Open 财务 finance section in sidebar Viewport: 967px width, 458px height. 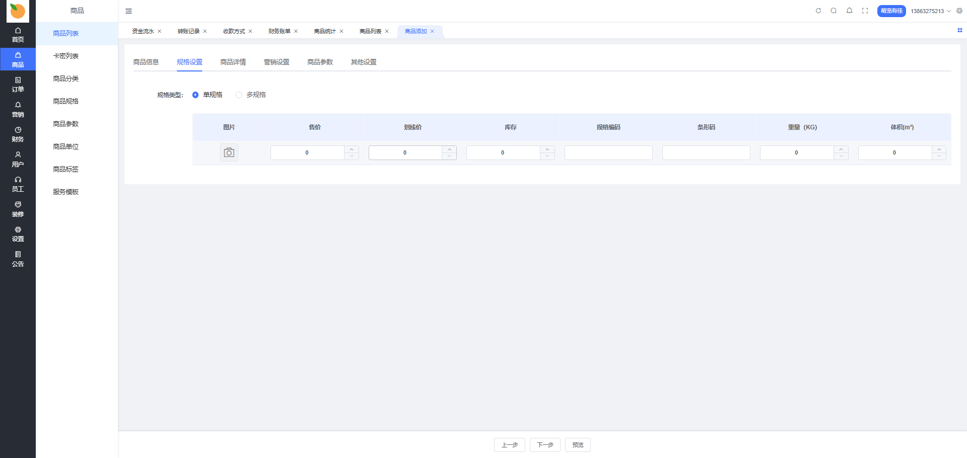tap(18, 134)
